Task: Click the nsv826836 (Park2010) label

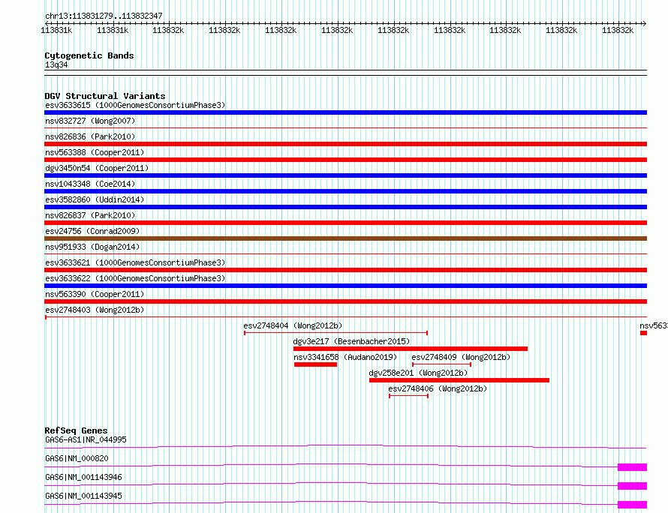Action: 90,136
